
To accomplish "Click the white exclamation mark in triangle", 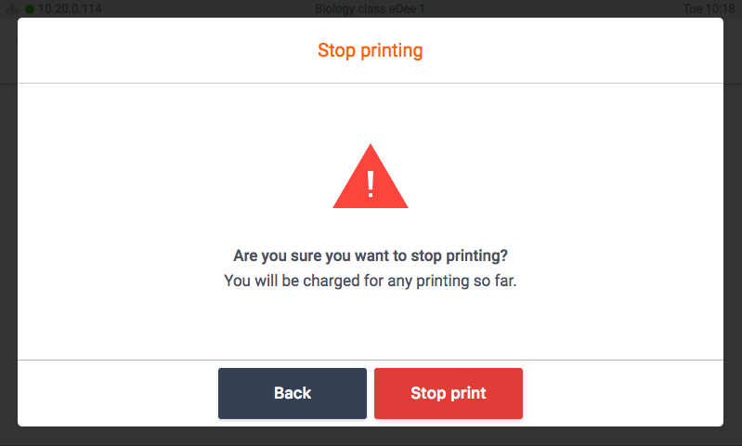I will point(371,184).
